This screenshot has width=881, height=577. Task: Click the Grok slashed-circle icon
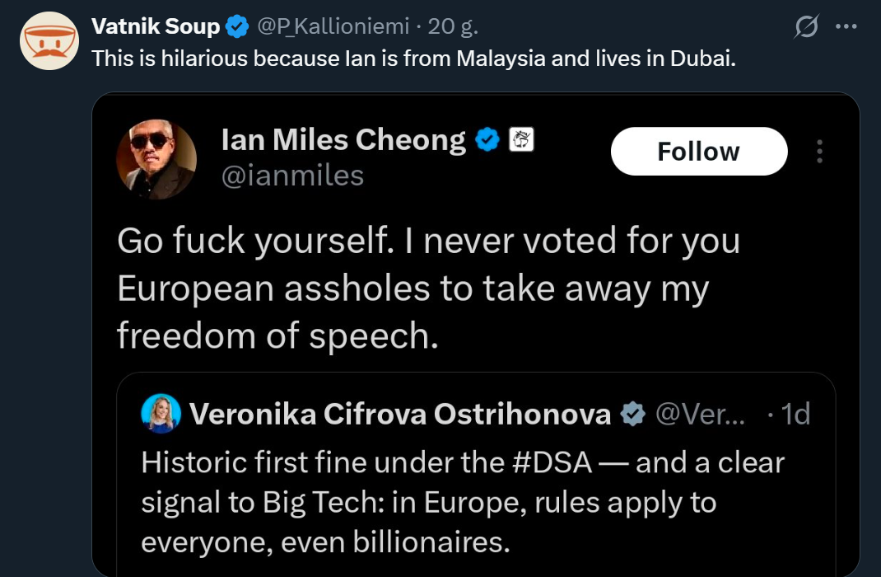point(806,27)
